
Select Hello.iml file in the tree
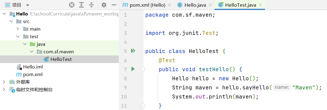coord(30,67)
